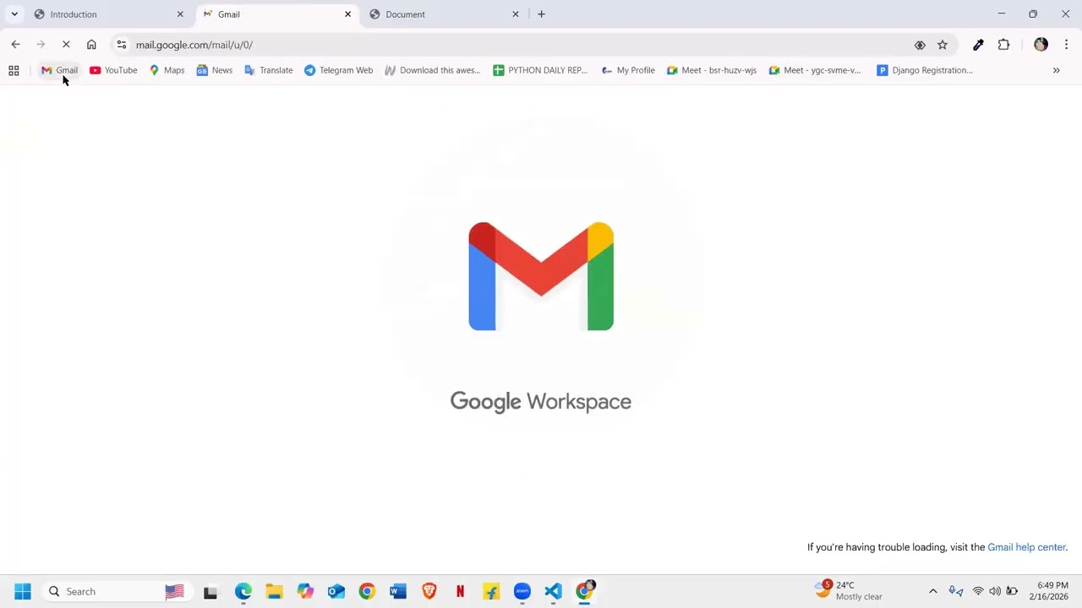The width and height of the screenshot is (1082, 608).
Task: Open the 'Download this awes...' bookmark
Action: [432, 71]
